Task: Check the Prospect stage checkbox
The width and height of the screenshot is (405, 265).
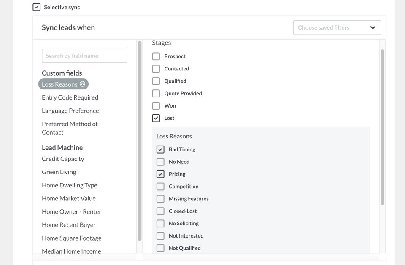Action: 156,56
